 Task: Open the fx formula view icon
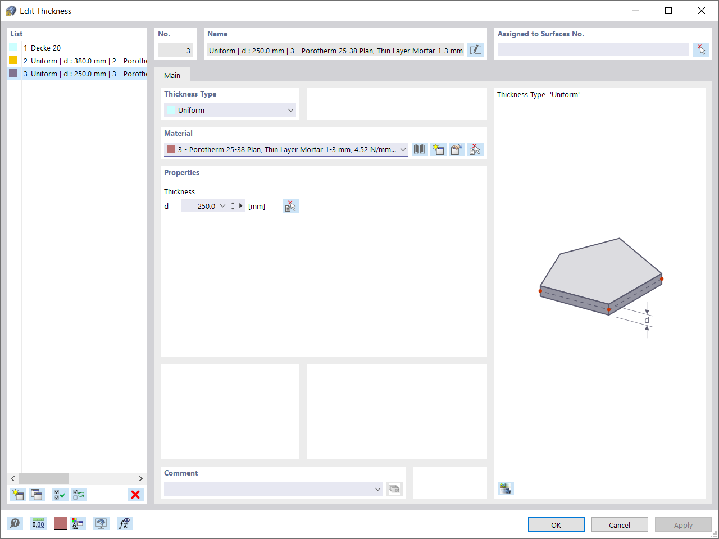point(125,523)
